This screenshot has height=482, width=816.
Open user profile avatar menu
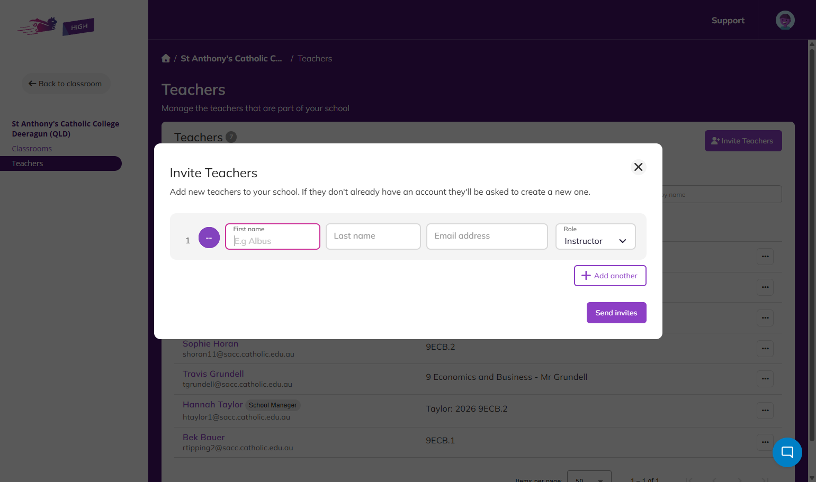point(785,20)
